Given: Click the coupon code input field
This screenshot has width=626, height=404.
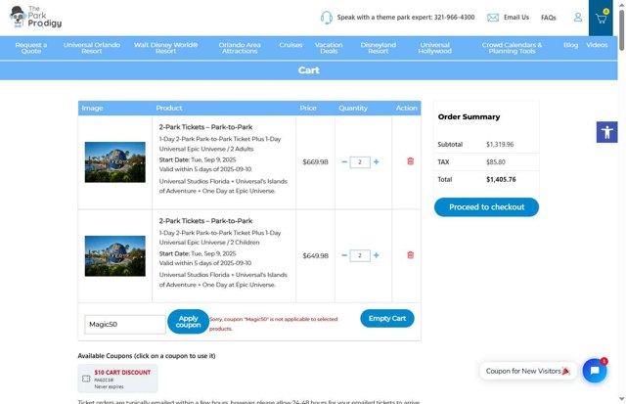Looking at the screenshot, I should (125, 324).
